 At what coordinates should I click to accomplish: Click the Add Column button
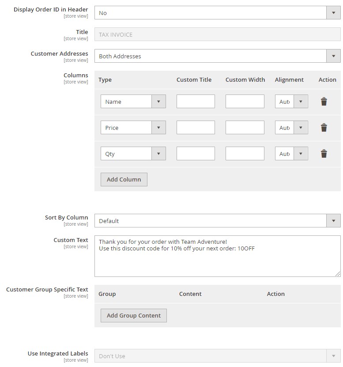124,179
